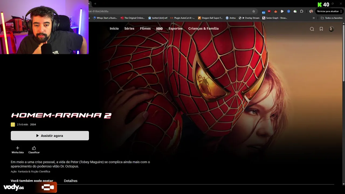
Task: Click the Homem-Aranha 2 title logo
Action: pos(61,116)
